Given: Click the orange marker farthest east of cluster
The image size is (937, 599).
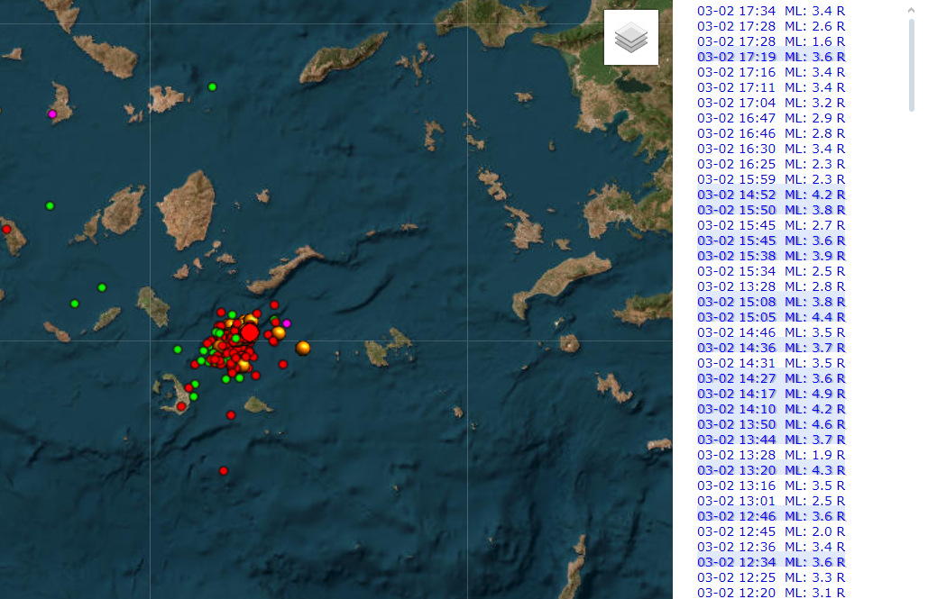Looking at the screenshot, I should [x=303, y=348].
